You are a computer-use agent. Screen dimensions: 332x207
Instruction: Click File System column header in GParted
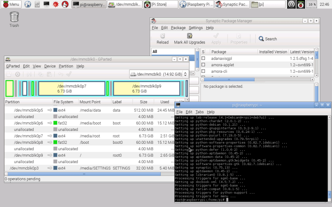pos(65,102)
